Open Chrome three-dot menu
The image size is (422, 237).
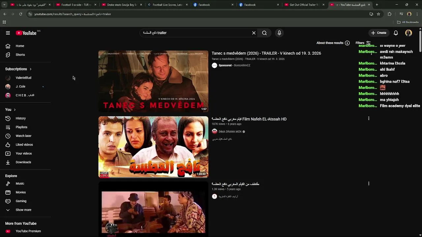(x=417, y=14)
